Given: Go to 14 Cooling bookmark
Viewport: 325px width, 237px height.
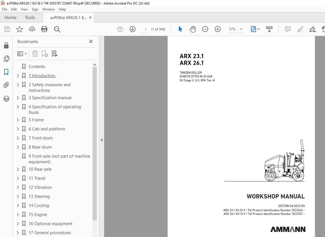Looking at the screenshot, I should (39, 206).
